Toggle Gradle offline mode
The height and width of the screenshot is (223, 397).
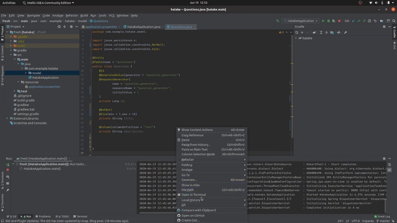(x=339, y=32)
